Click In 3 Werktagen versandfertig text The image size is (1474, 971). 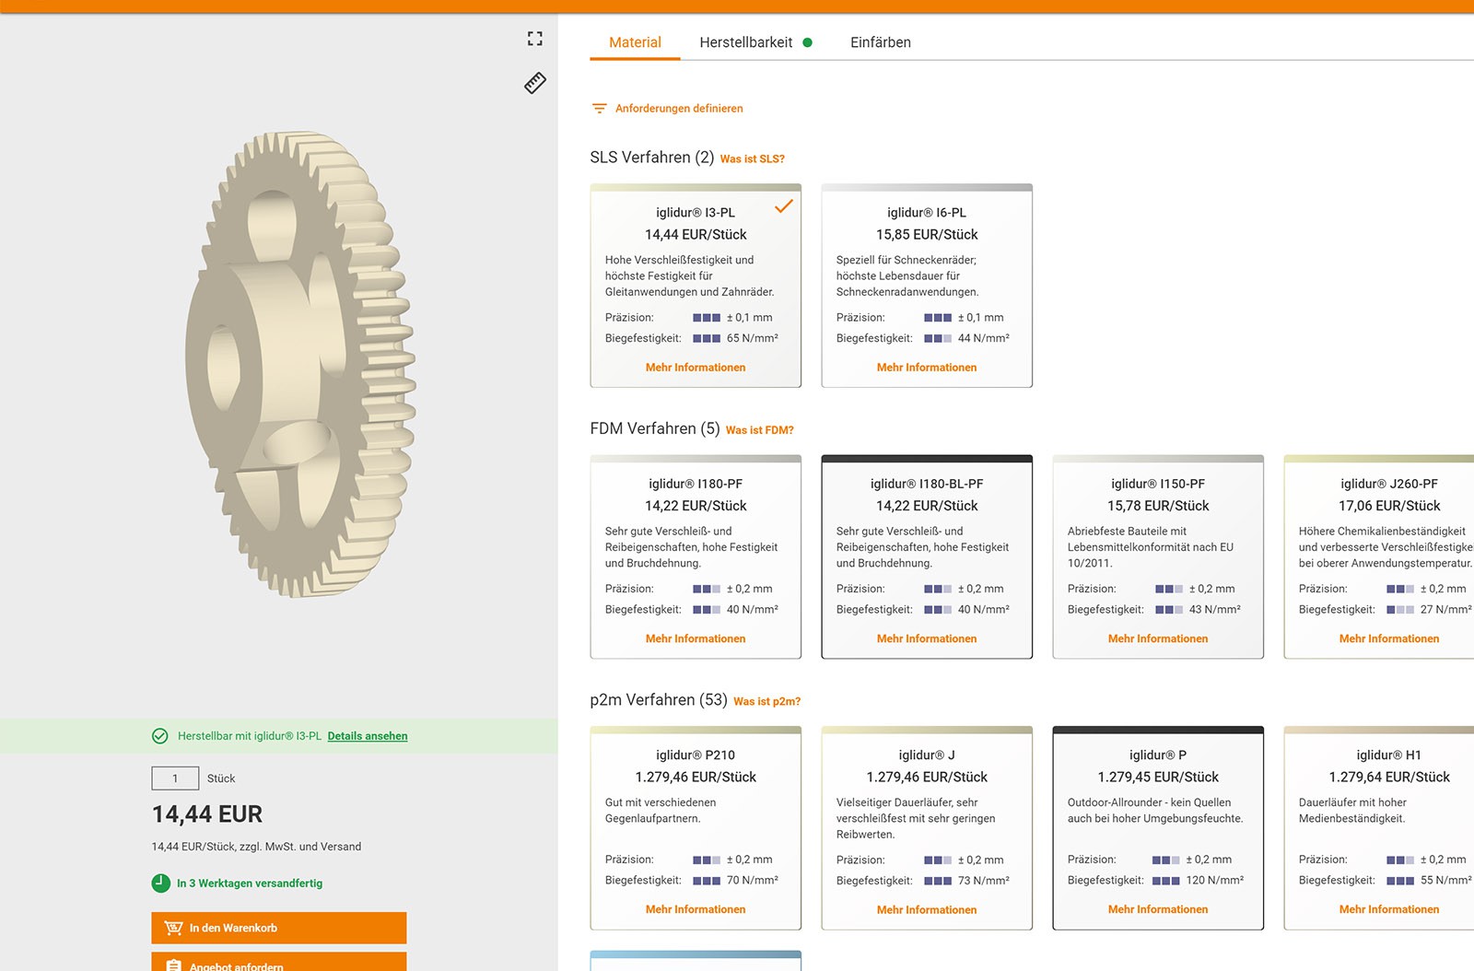point(250,883)
